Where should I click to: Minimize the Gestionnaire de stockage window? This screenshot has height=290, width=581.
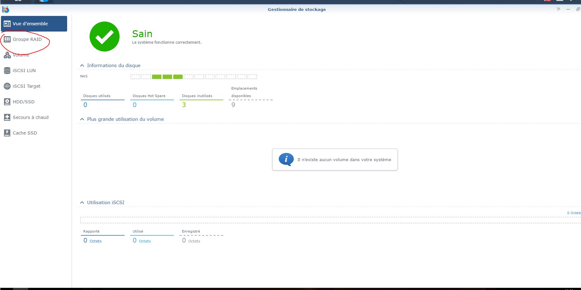point(568,9)
